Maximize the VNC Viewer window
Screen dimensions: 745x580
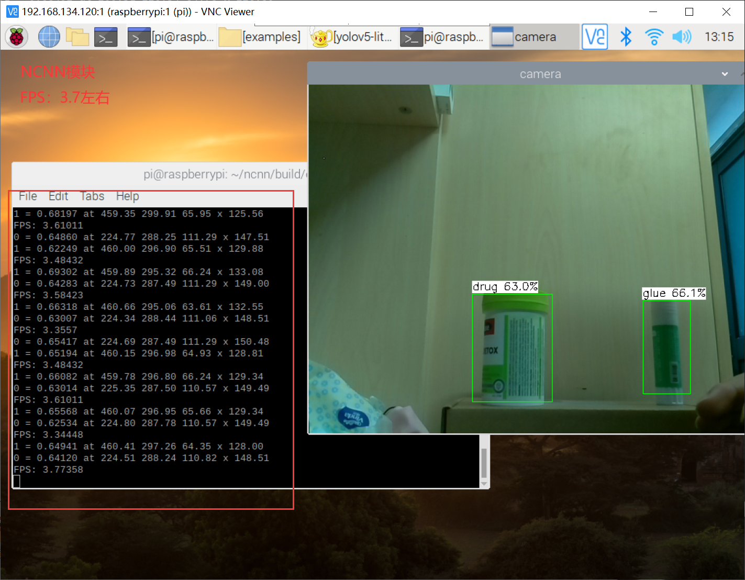click(x=689, y=12)
